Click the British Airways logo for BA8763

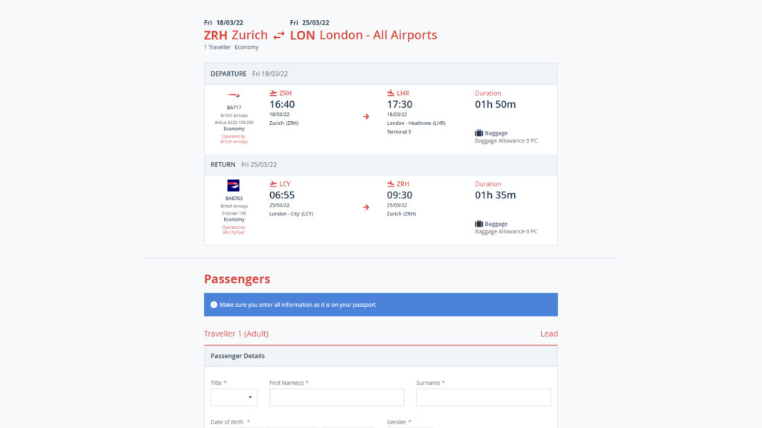[233, 185]
